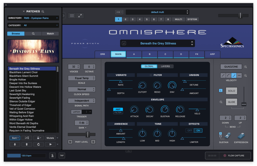The width and height of the screenshot is (257, 166).
Task: Toggle the filter power button
Action: (x=151, y=75)
